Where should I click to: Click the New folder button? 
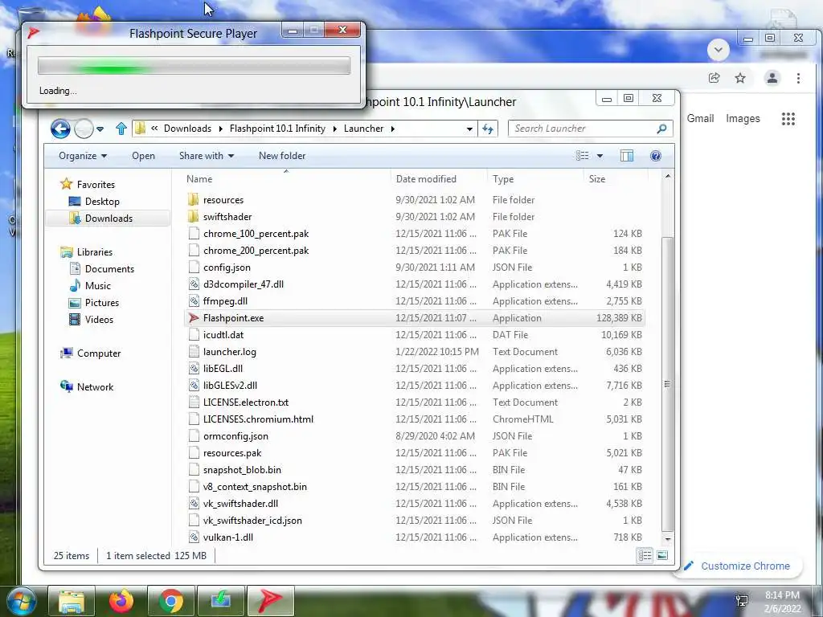pos(282,156)
